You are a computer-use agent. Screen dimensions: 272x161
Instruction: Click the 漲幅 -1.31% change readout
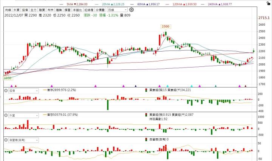pos(108,15)
